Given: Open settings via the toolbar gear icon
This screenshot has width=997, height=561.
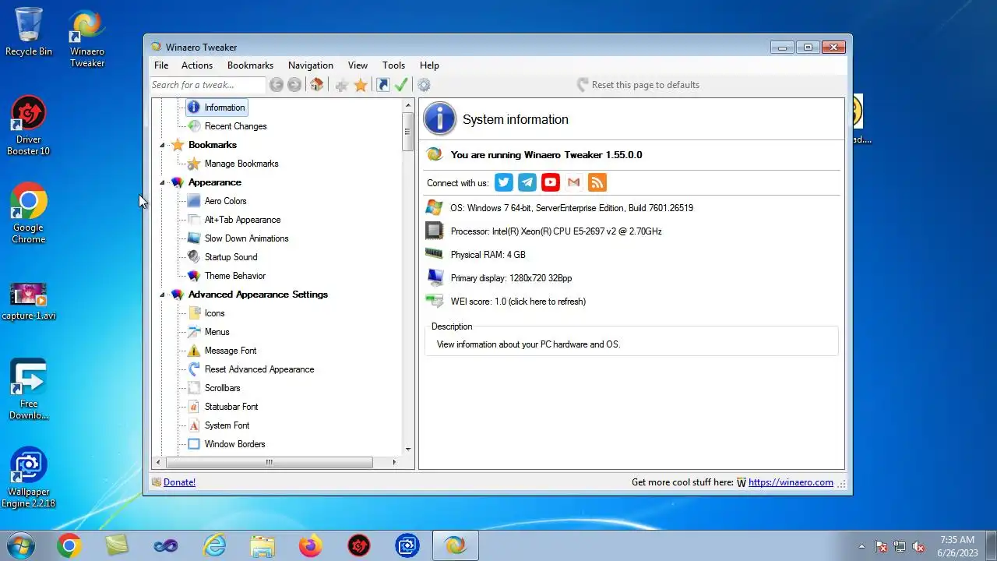Looking at the screenshot, I should point(424,85).
